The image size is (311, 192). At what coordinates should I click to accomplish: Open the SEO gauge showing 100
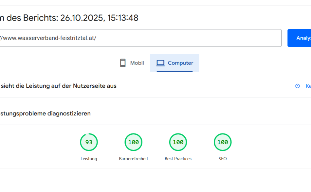[x=222, y=142]
